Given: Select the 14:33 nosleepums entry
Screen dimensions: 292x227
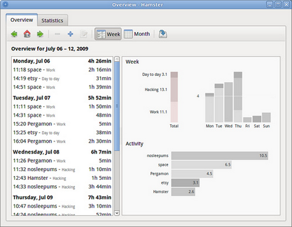Looking at the screenshot, I should point(62,187).
